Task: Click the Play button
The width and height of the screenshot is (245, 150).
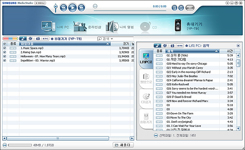Action: click(x=72, y=8)
